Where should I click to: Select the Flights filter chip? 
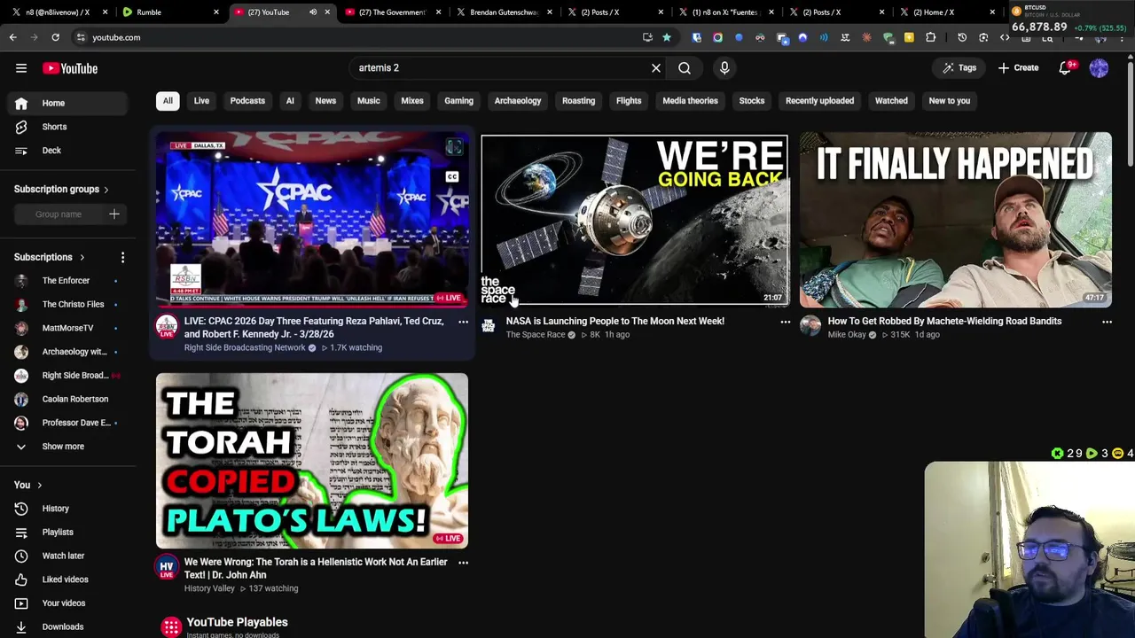pos(629,101)
